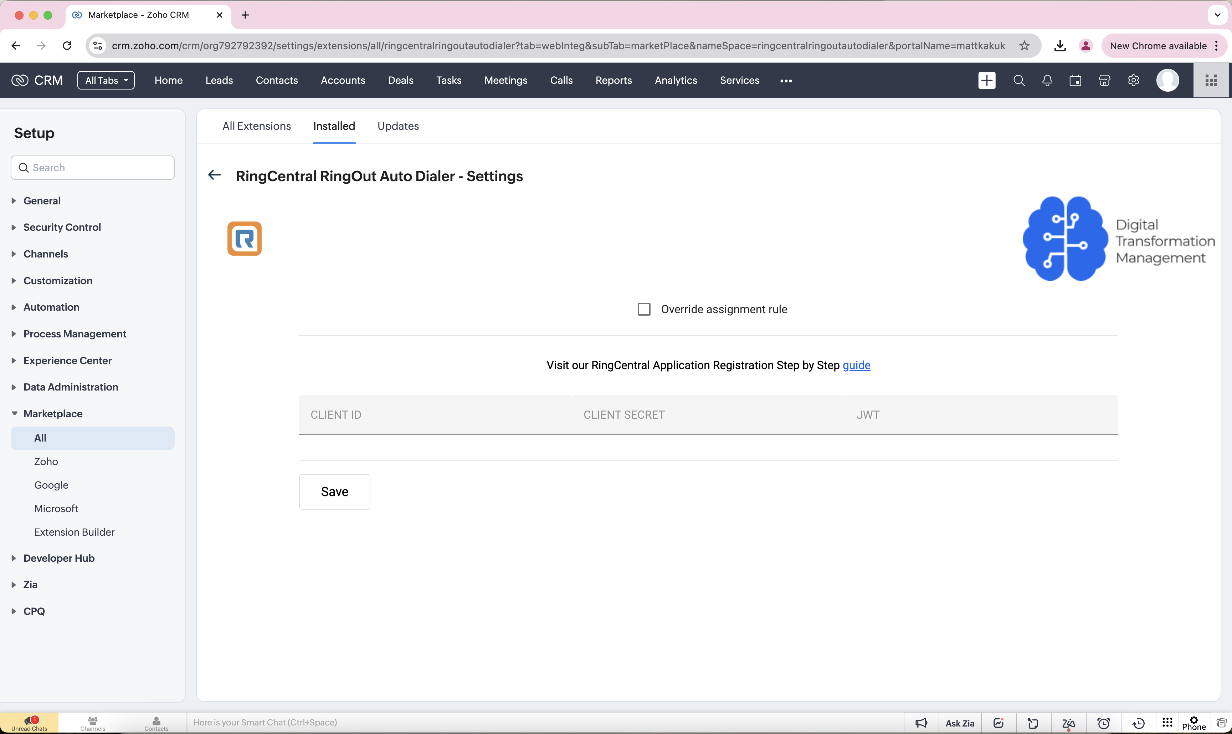Click the back arrow beside RingCentral settings title

(x=214, y=175)
